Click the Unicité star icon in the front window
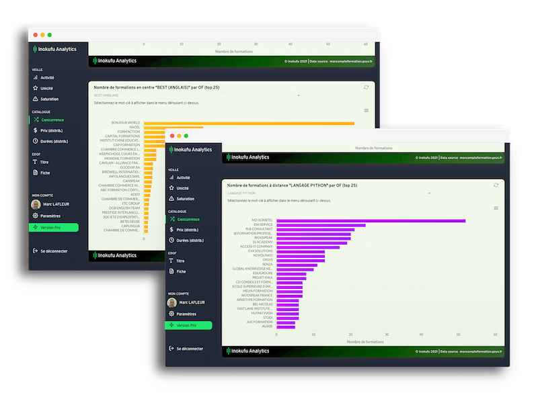This screenshot has width=538, height=397. coord(173,189)
